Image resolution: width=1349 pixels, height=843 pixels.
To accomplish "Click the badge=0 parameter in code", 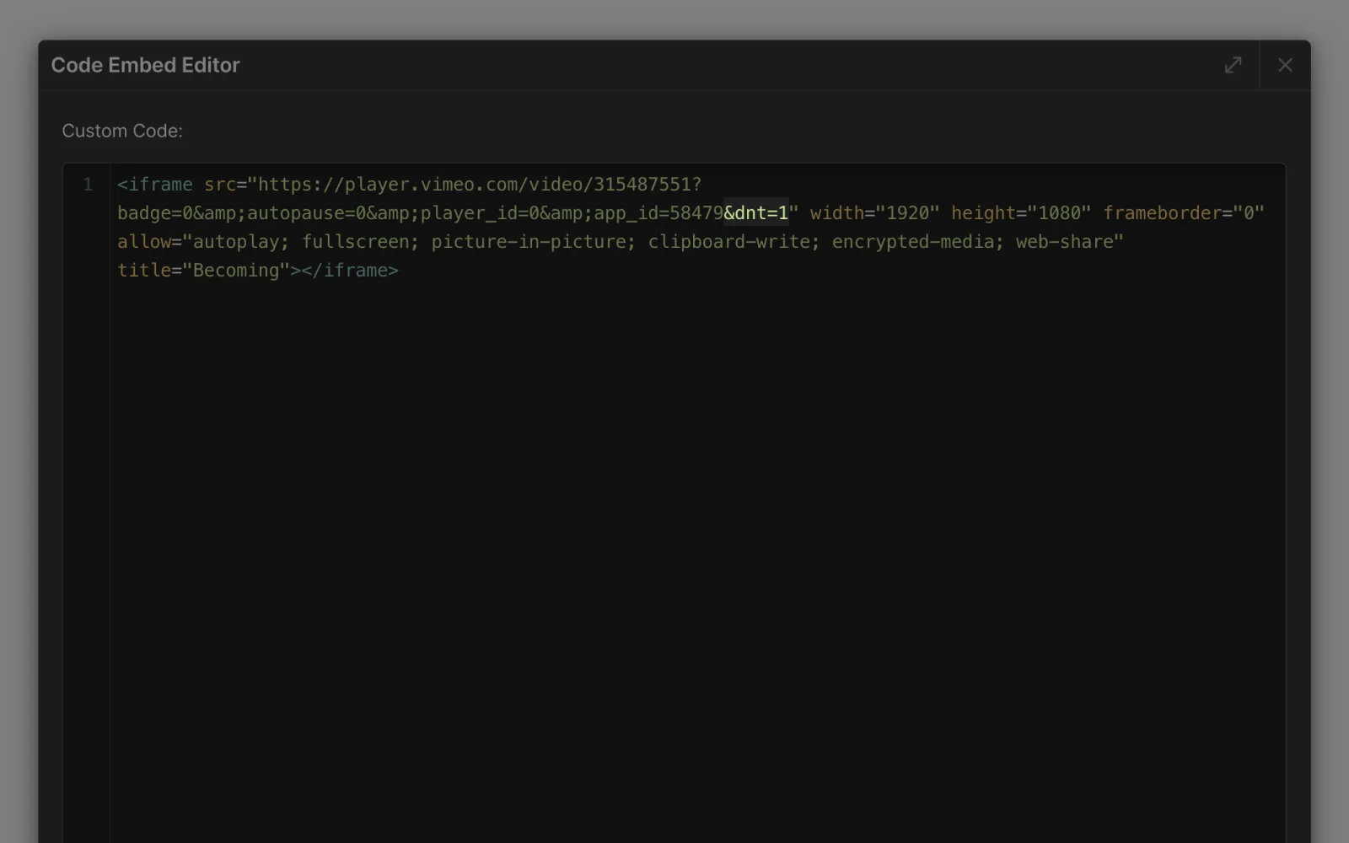I will click(x=155, y=213).
